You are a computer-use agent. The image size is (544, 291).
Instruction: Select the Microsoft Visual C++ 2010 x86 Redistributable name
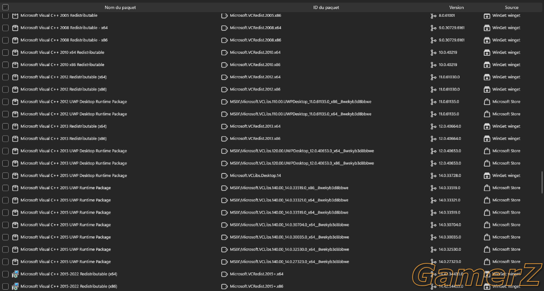[x=62, y=65]
